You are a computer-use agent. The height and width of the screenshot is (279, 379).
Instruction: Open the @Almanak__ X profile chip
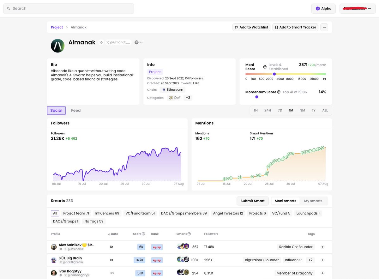118,42
